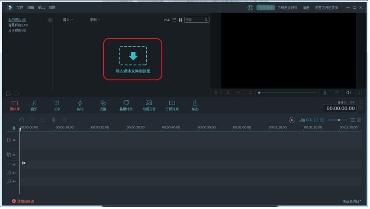Open the 输出 menu in menu bar
The width and height of the screenshot is (370, 209).
click(x=41, y=7)
